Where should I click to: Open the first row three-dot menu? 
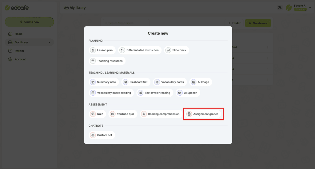pos(268,47)
